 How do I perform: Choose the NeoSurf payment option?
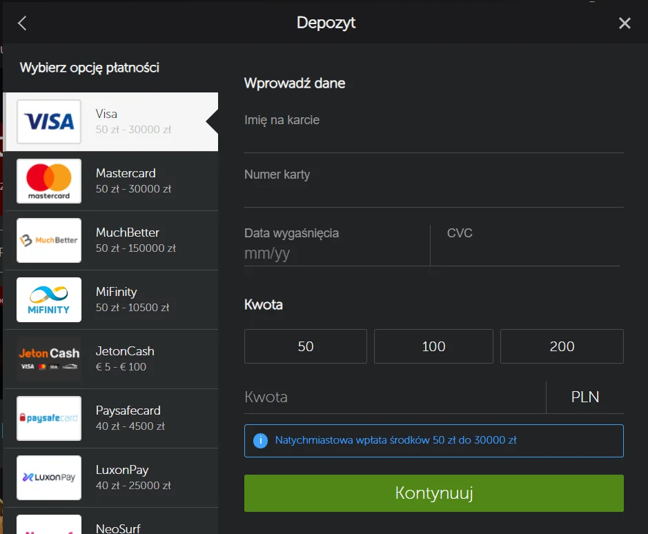click(x=110, y=524)
